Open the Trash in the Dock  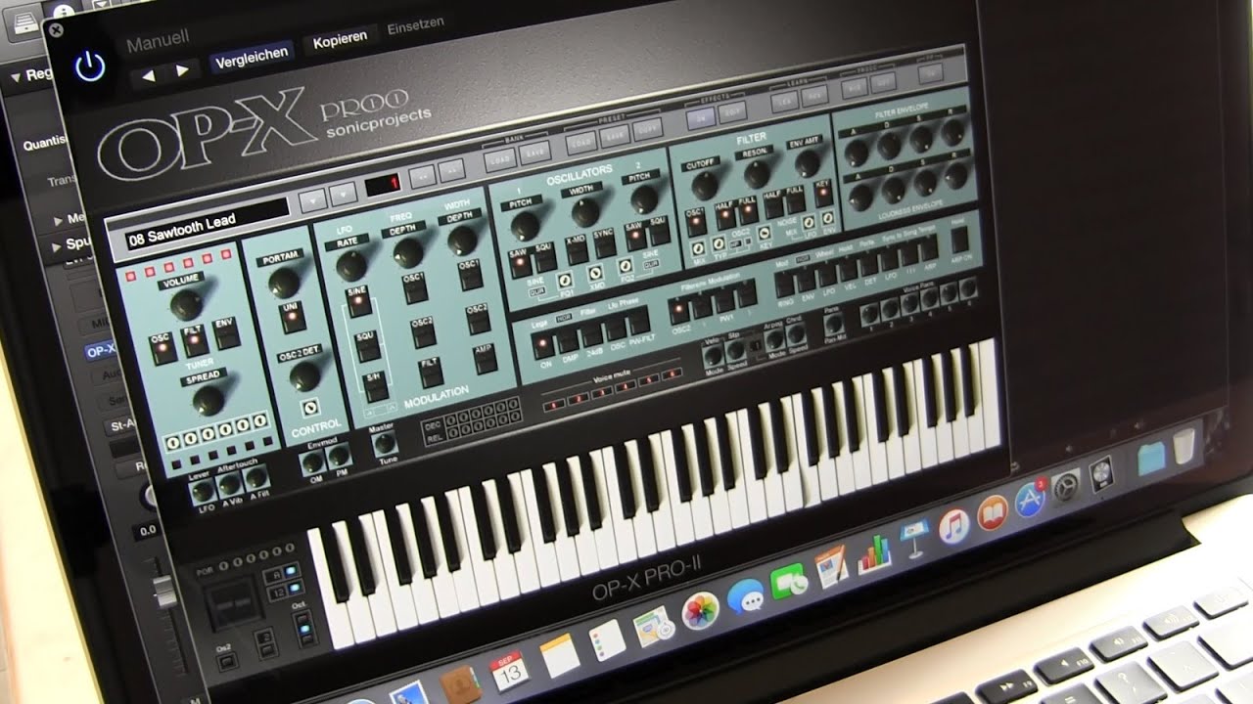click(1185, 445)
